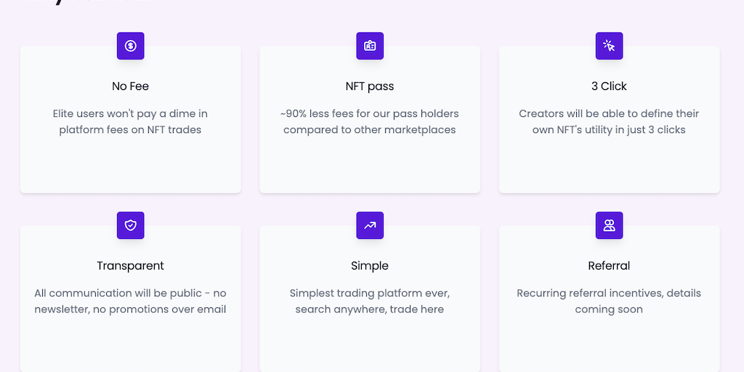The height and width of the screenshot is (372, 744).
Task: Click the cursor click icon above 3 Click
Action: (x=609, y=46)
